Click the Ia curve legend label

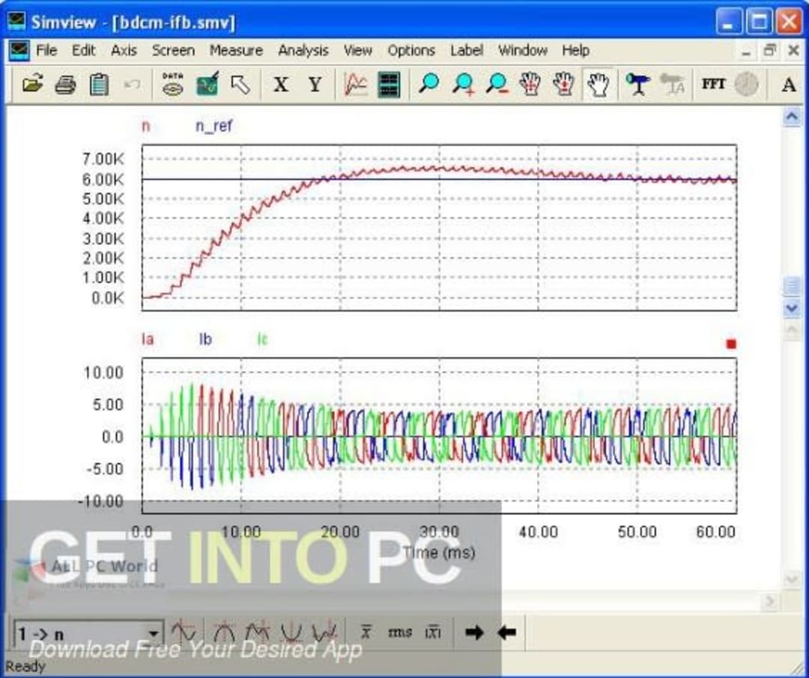(148, 339)
